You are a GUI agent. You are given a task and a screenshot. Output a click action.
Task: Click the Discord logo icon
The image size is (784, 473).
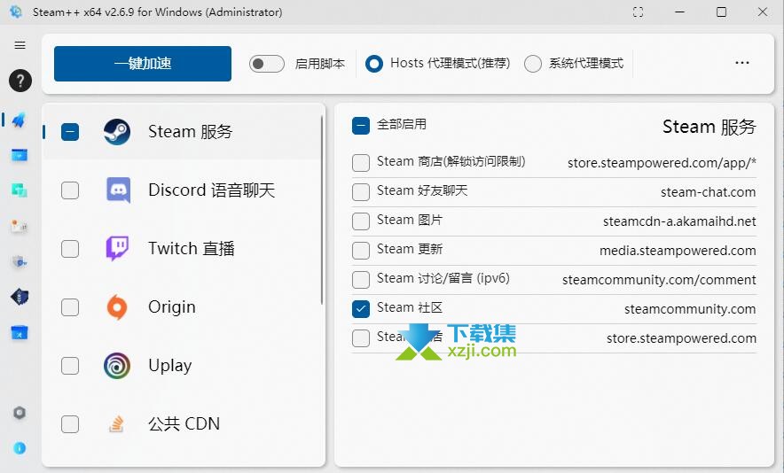(x=119, y=190)
